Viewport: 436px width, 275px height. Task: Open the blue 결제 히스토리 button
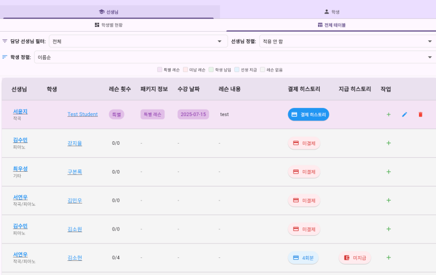pos(309,114)
